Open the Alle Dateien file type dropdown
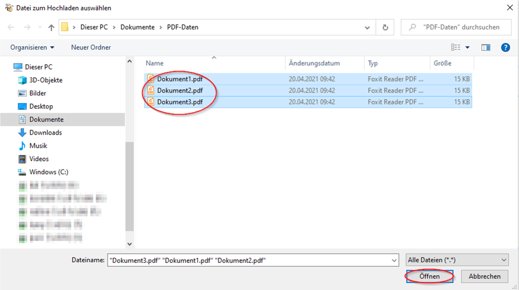This screenshot has width=519, height=290. click(457, 260)
